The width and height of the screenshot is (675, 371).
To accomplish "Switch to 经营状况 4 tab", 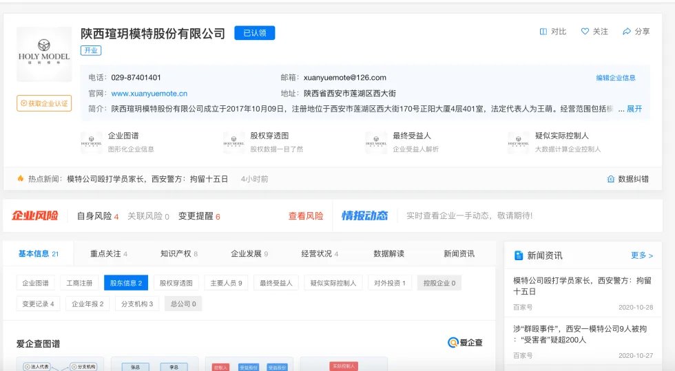I will click(320, 254).
